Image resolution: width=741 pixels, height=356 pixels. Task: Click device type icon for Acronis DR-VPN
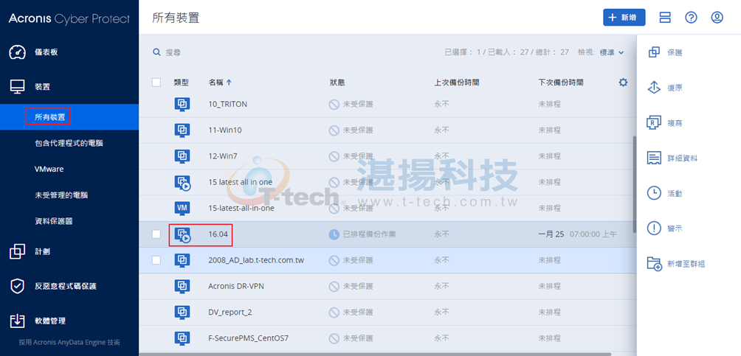coord(182,286)
